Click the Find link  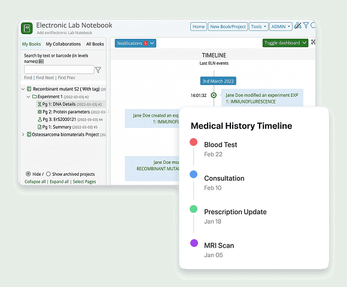28,78
